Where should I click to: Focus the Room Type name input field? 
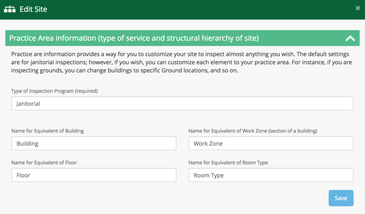click(270, 175)
